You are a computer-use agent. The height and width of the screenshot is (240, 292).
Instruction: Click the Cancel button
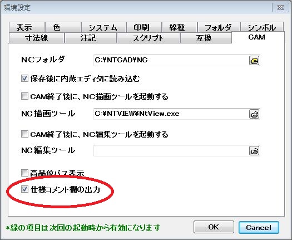pos(259,227)
